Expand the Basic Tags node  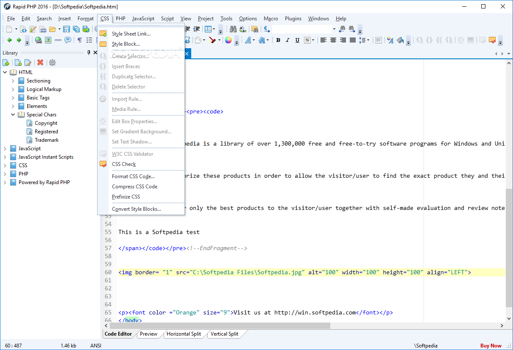click(13, 98)
